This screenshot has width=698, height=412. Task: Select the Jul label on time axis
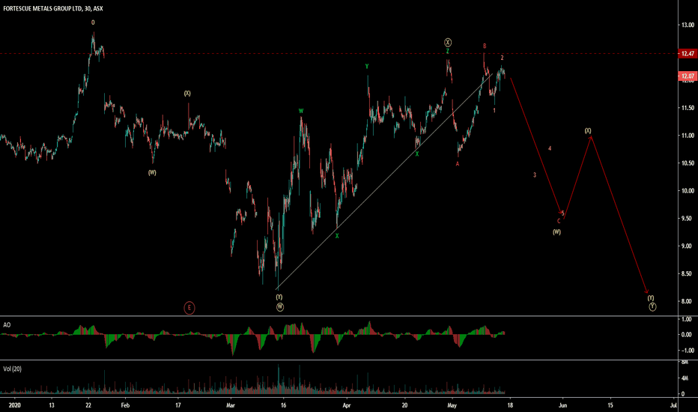pyautogui.click(x=673, y=405)
